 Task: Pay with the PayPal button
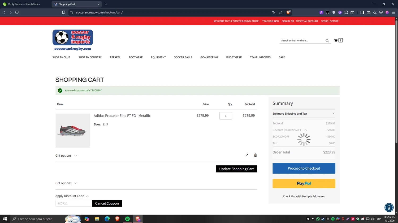click(x=304, y=183)
